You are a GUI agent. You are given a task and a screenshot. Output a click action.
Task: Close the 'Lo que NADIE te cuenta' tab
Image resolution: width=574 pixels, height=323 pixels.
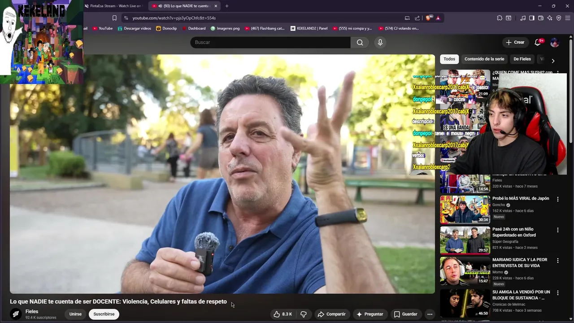click(x=216, y=6)
